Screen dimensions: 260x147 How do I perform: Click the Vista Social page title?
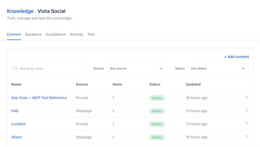click(52, 11)
